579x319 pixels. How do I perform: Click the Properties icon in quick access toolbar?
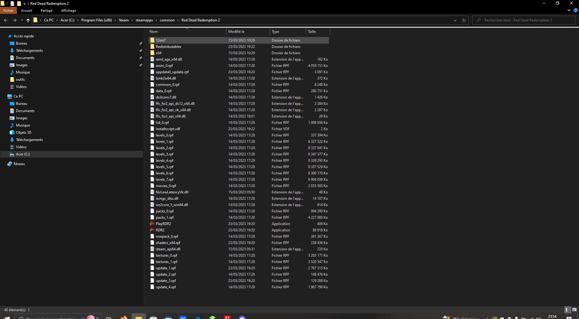click(x=12, y=4)
